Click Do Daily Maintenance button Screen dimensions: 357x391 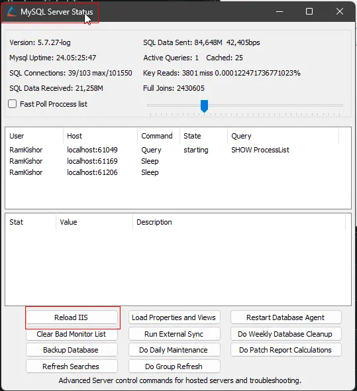[x=174, y=350]
